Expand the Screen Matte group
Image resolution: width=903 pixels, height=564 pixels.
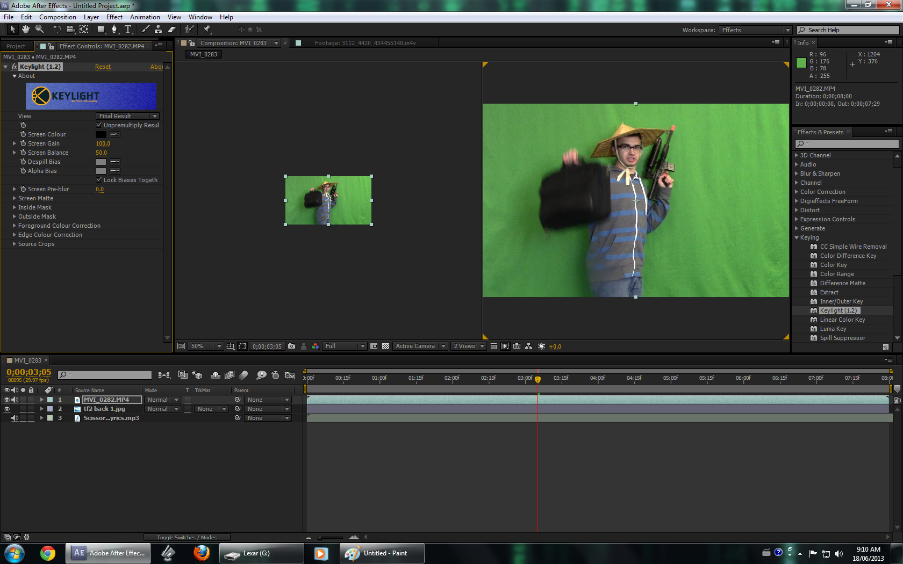click(x=15, y=198)
